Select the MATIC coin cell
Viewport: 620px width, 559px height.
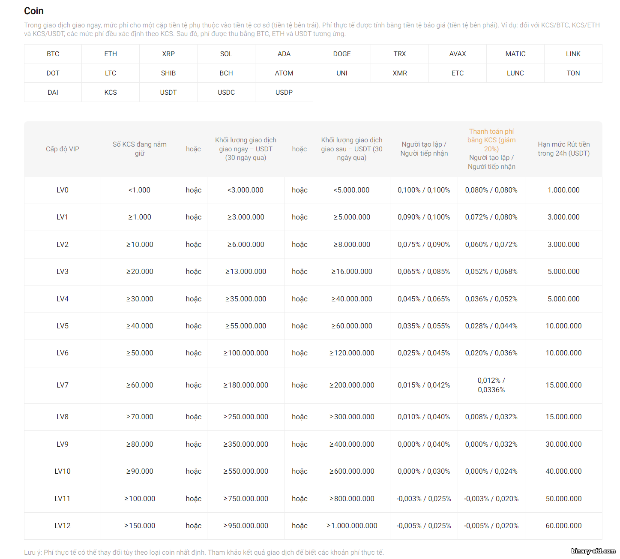click(x=515, y=54)
